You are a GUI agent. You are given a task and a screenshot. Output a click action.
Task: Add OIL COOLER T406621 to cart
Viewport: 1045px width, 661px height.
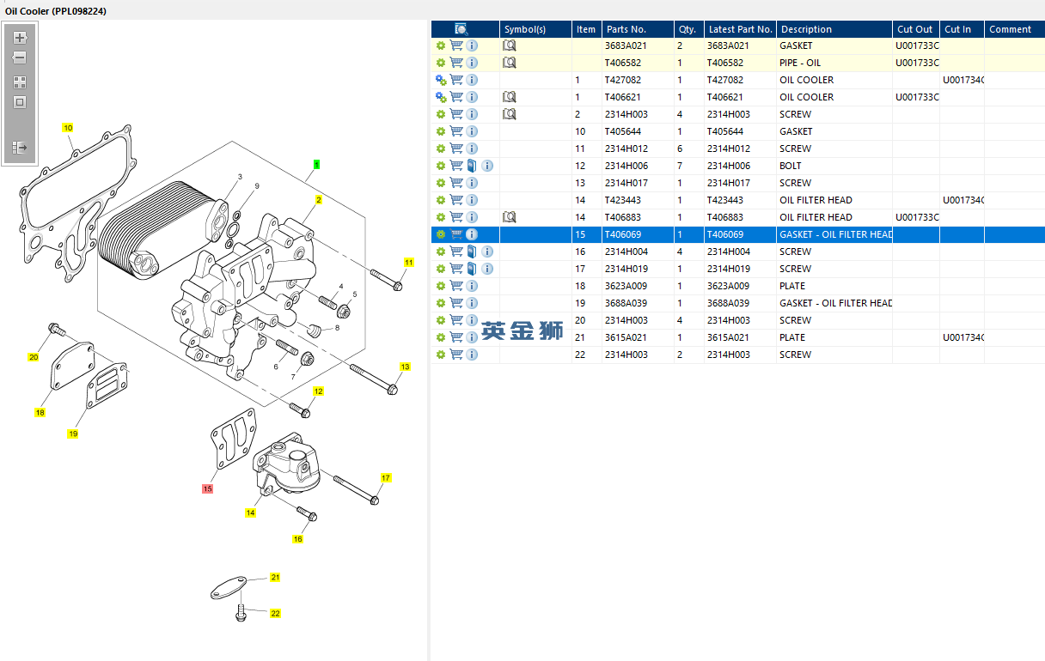(x=456, y=97)
